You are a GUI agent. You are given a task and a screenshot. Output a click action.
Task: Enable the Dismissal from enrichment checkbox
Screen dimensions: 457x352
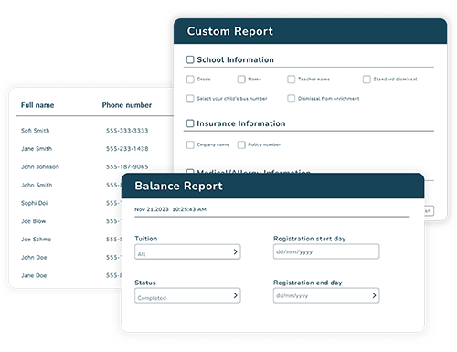[x=292, y=99]
